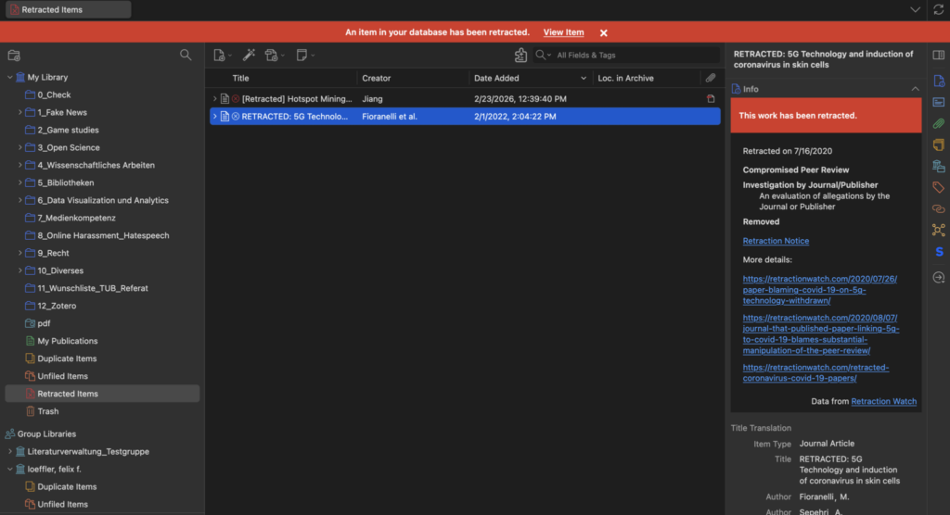
Task: Jump to Related section in side navigation
Action: [939, 208]
